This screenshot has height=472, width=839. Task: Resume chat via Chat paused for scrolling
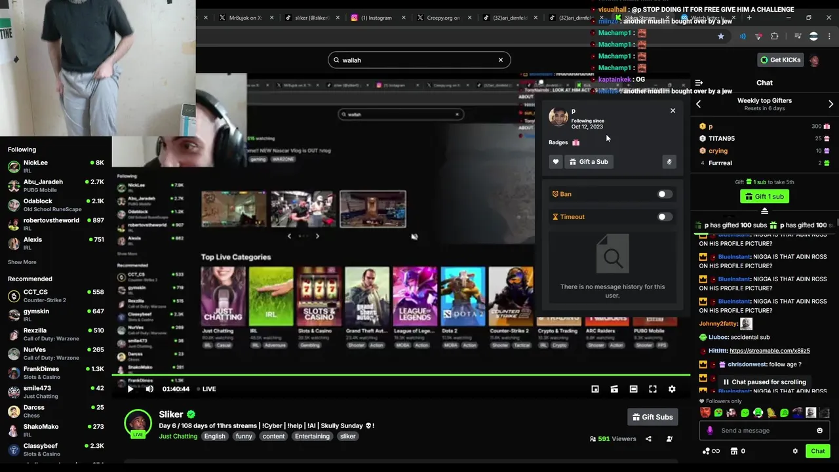tap(764, 382)
